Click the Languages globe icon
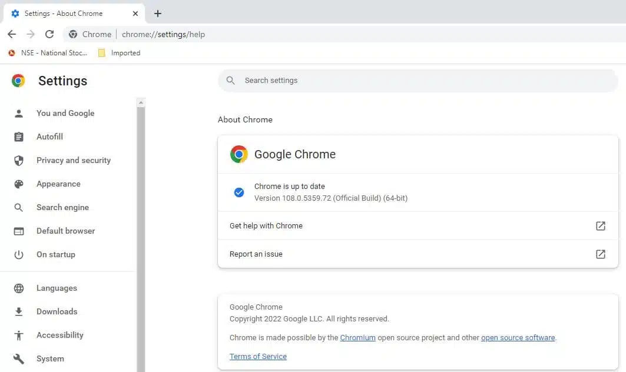This screenshot has width=626, height=372. (x=19, y=288)
